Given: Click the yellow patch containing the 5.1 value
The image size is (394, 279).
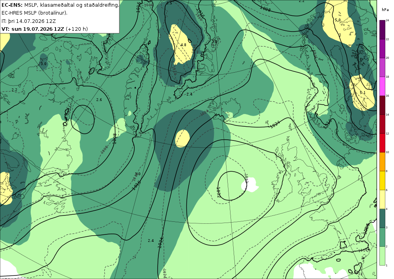Looking at the screenshot, I should (362, 93).
